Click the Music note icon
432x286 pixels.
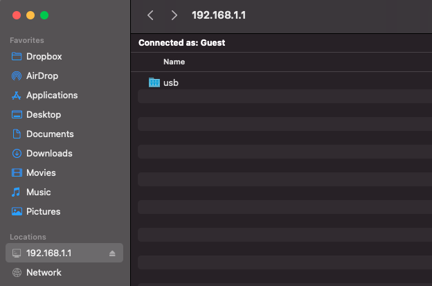(16, 192)
